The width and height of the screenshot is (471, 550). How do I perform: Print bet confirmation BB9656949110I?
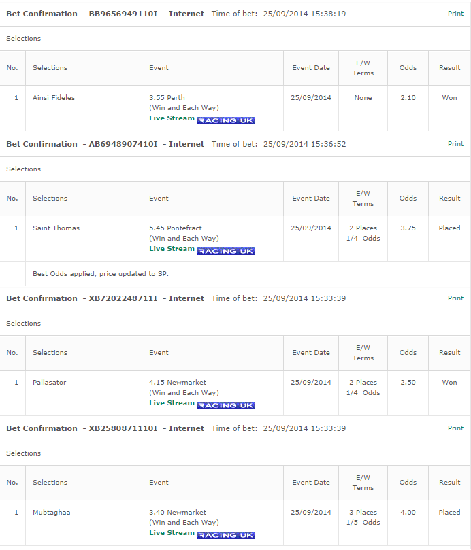coord(455,14)
